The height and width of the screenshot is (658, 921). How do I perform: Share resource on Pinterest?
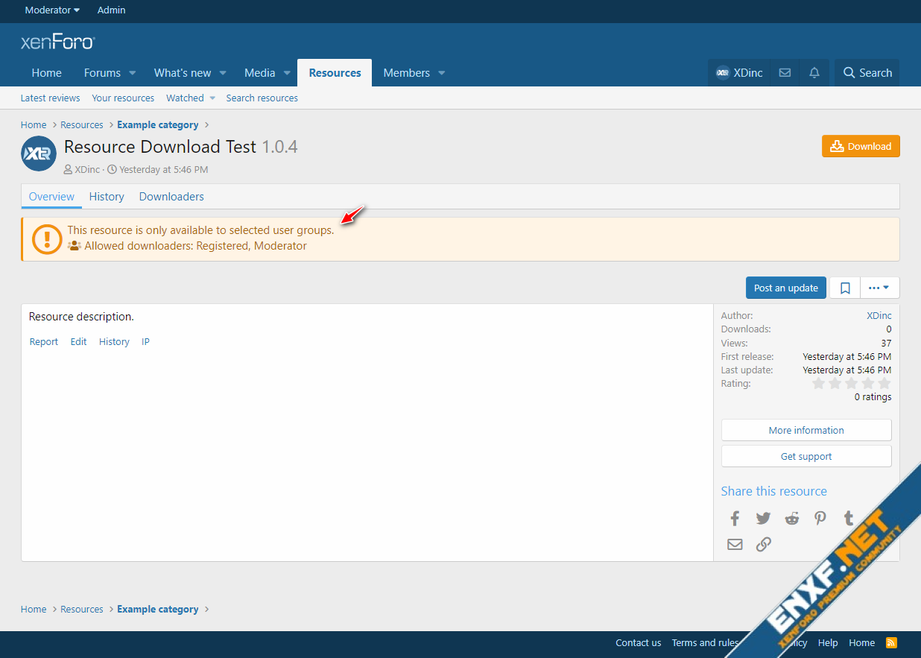click(x=820, y=519)
